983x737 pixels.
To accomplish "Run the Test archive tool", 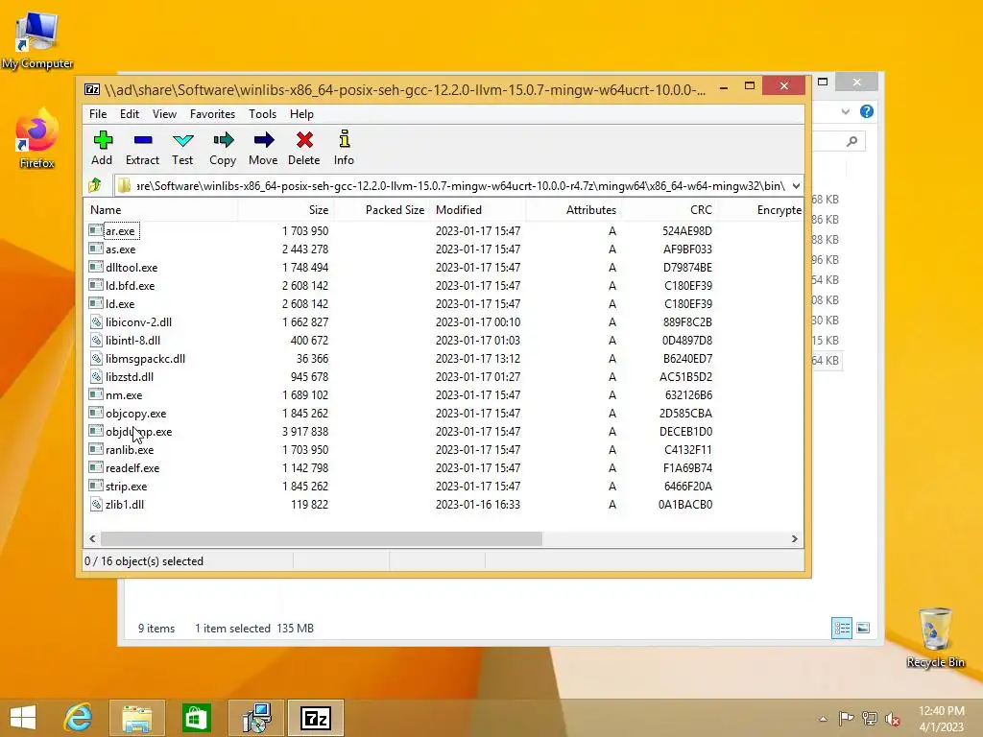I will tap(183, 140).
